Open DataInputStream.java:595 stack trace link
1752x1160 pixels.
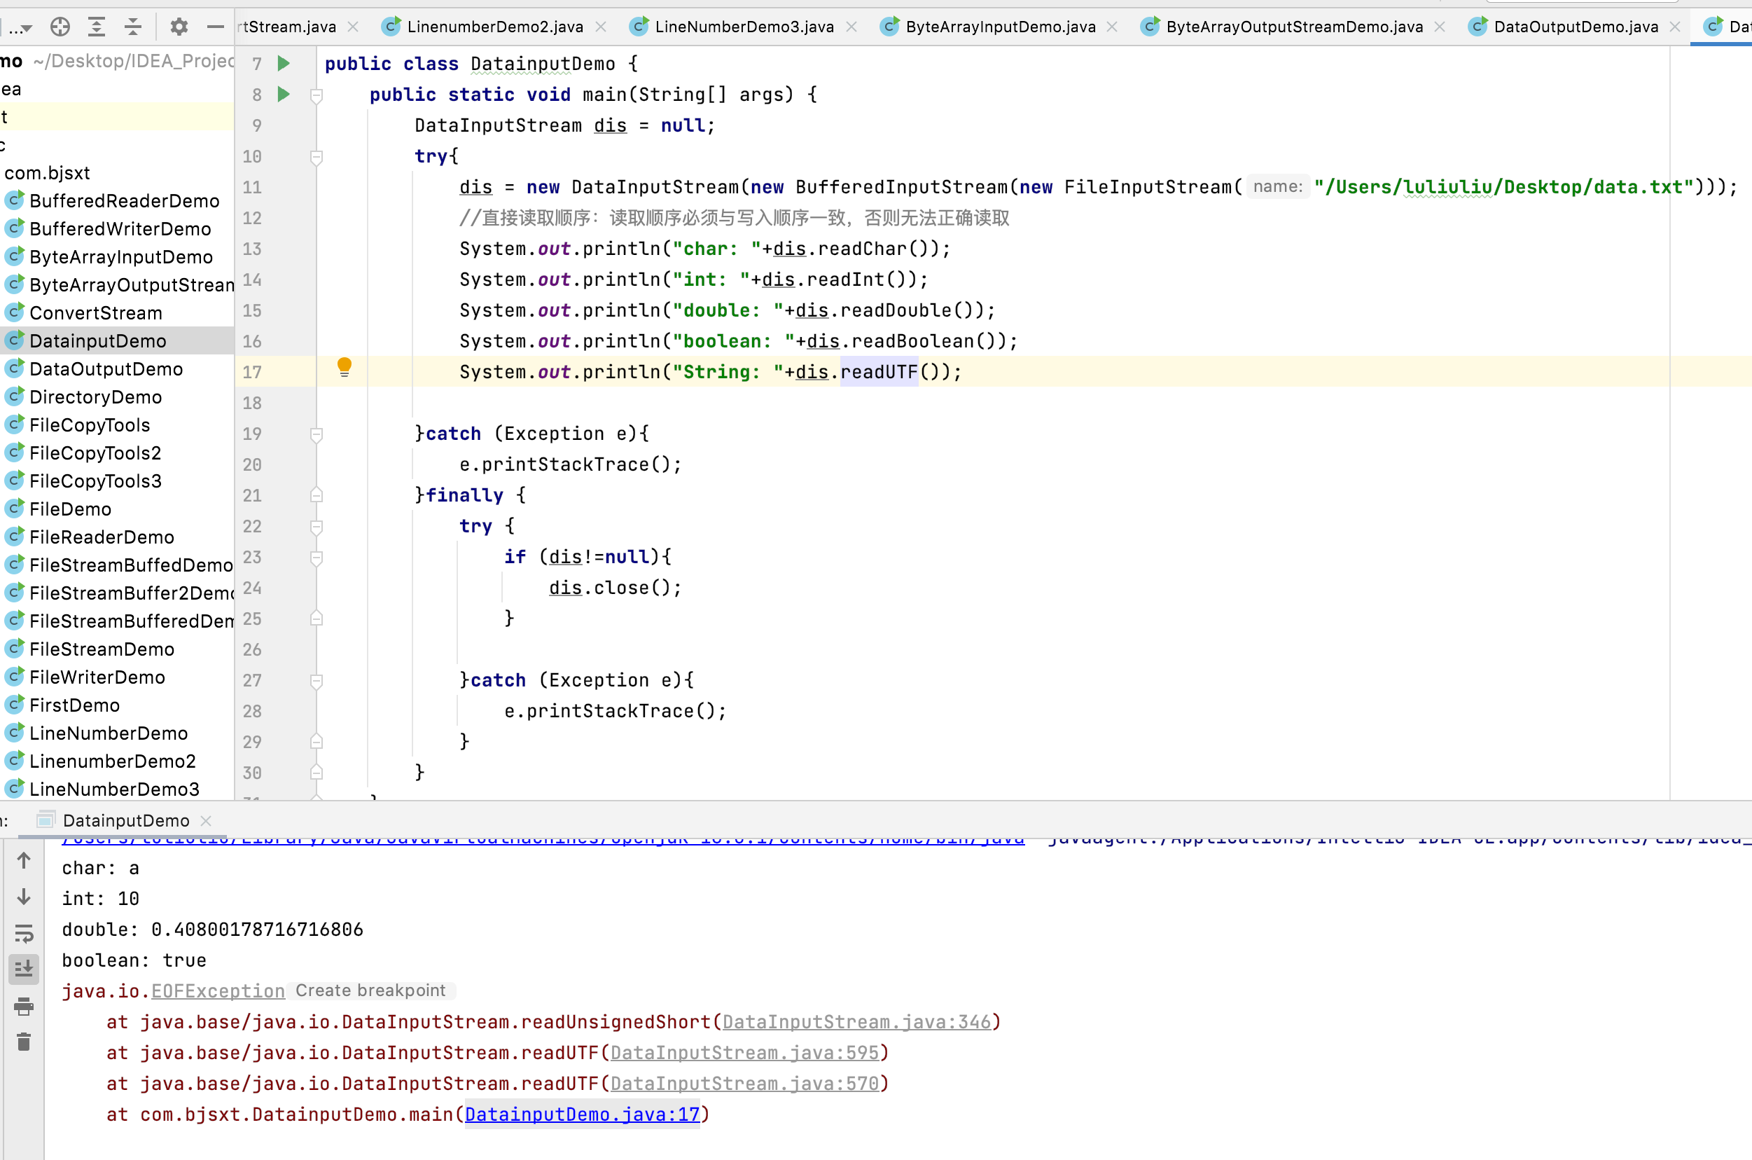[x=745, y=1053]
